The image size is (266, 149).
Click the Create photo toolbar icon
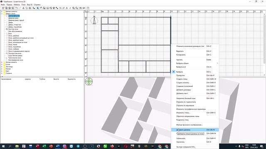tap(81, 8)
